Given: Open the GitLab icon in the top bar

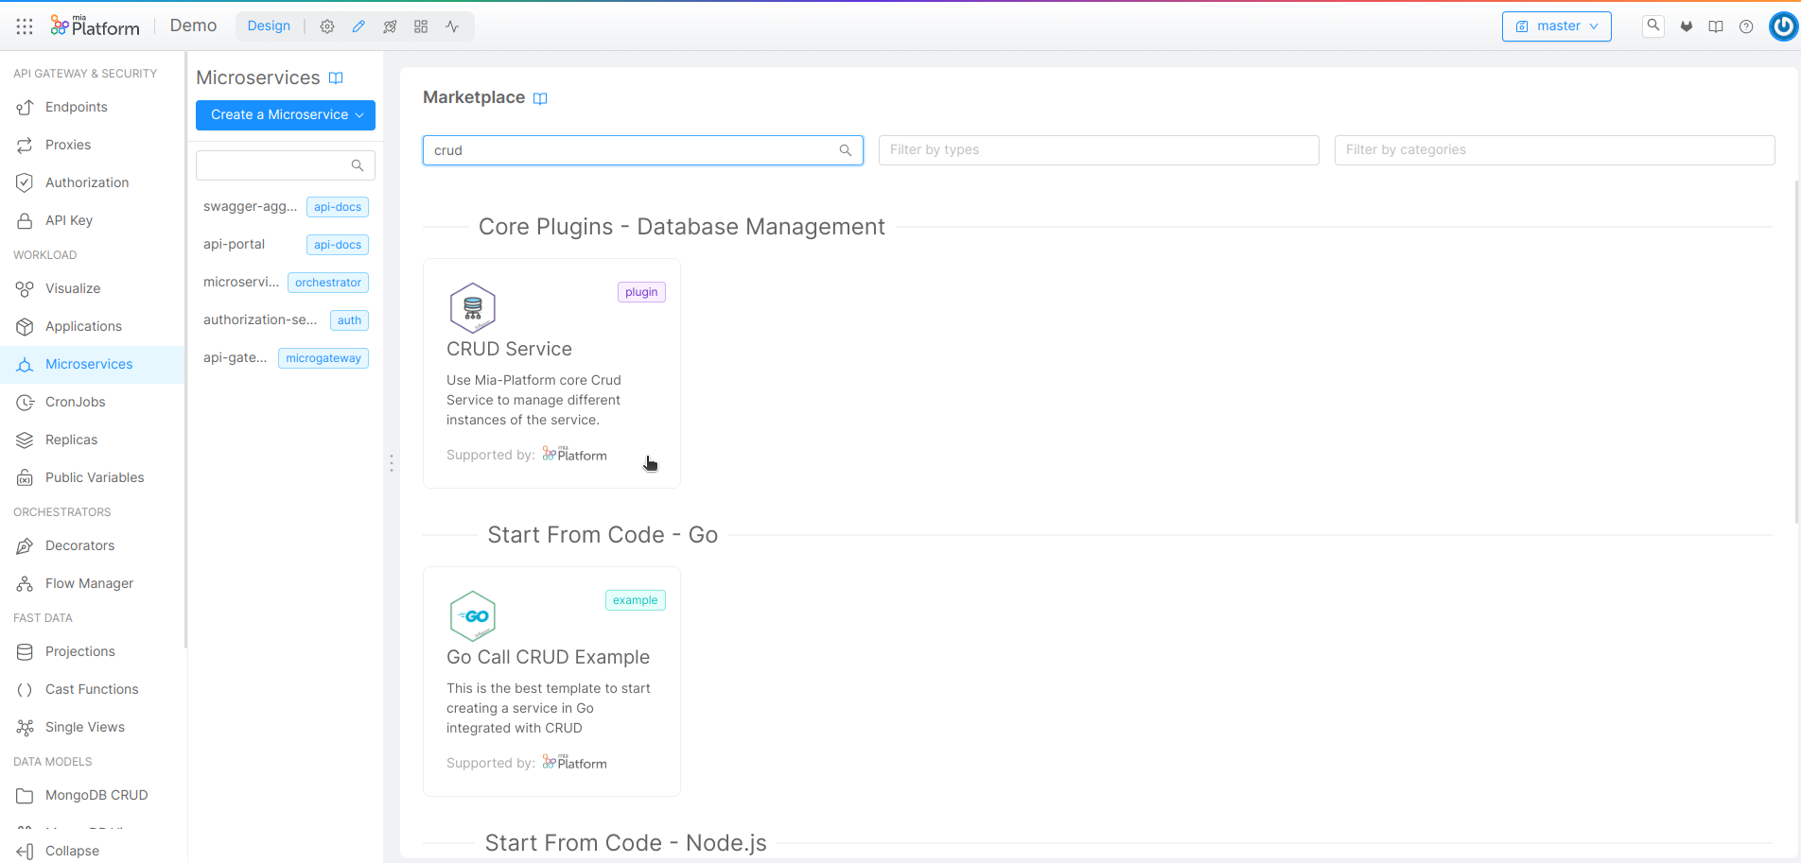Looking at the screenshot, I should pyautogui.click(x=1686, y=26).
